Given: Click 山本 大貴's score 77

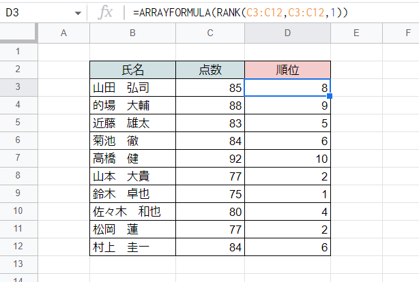Looking at the screenshot, I should (x=210, y=176).
